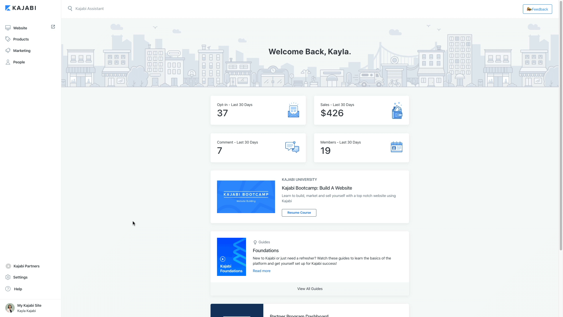Click the search magnifier icon
The image size is (563, 317).
(x=70, y=9)
